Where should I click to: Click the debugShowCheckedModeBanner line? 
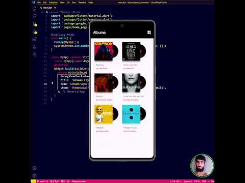[75, 76]
